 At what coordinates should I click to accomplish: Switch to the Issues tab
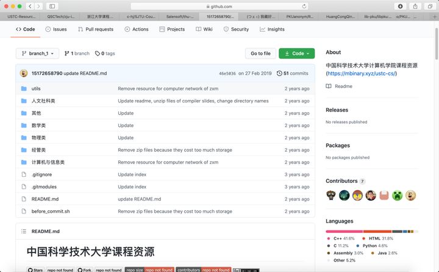click(56, 29)
